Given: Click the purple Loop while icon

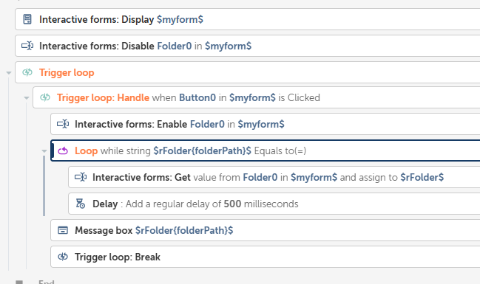Looking at the screenshot, I should click(x=63, y=150).
